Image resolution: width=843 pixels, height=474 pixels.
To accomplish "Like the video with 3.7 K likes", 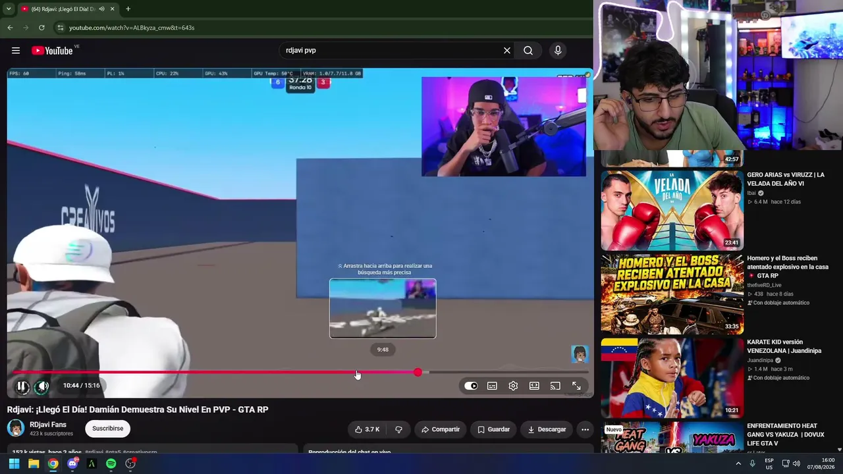I will pyautogui.click(x=367, y=429).
